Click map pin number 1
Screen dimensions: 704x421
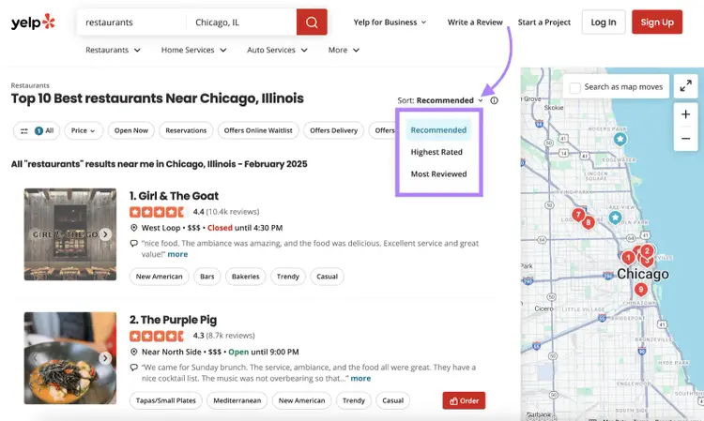(x=628, y=258)
